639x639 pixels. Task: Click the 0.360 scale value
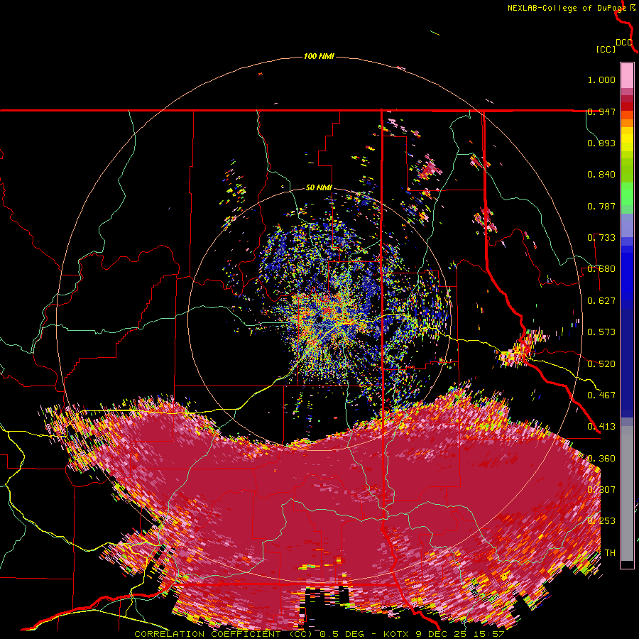601,459
